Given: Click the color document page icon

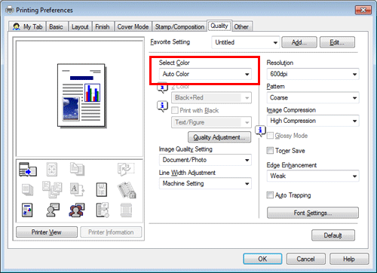Looking at the screenshot, I should point(27,210).
